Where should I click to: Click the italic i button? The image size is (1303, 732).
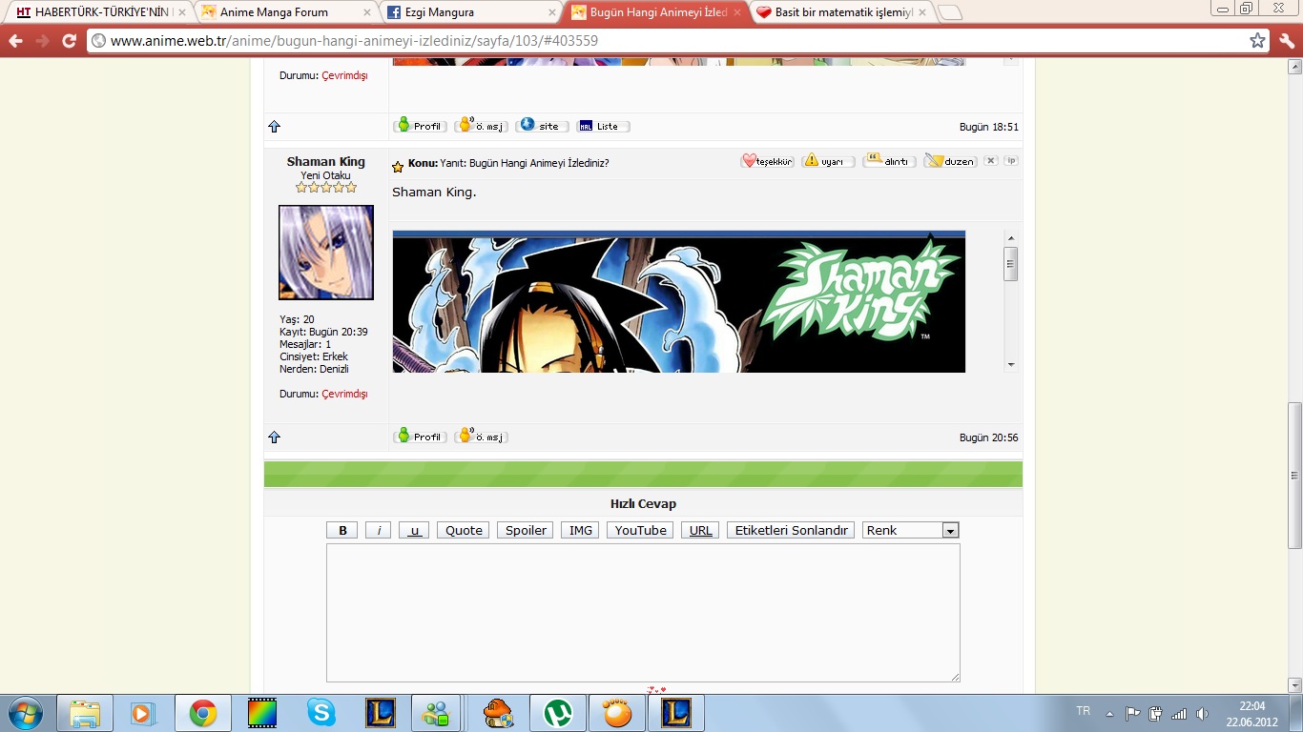pos(378,530)
